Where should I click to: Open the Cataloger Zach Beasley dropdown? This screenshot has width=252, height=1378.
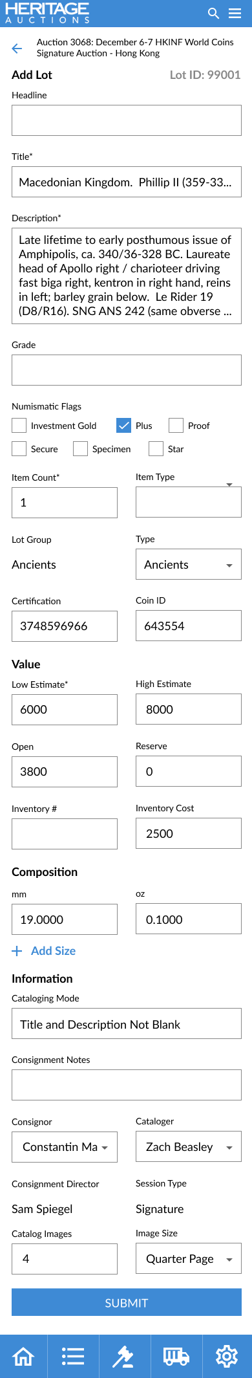pos(189,1146)
